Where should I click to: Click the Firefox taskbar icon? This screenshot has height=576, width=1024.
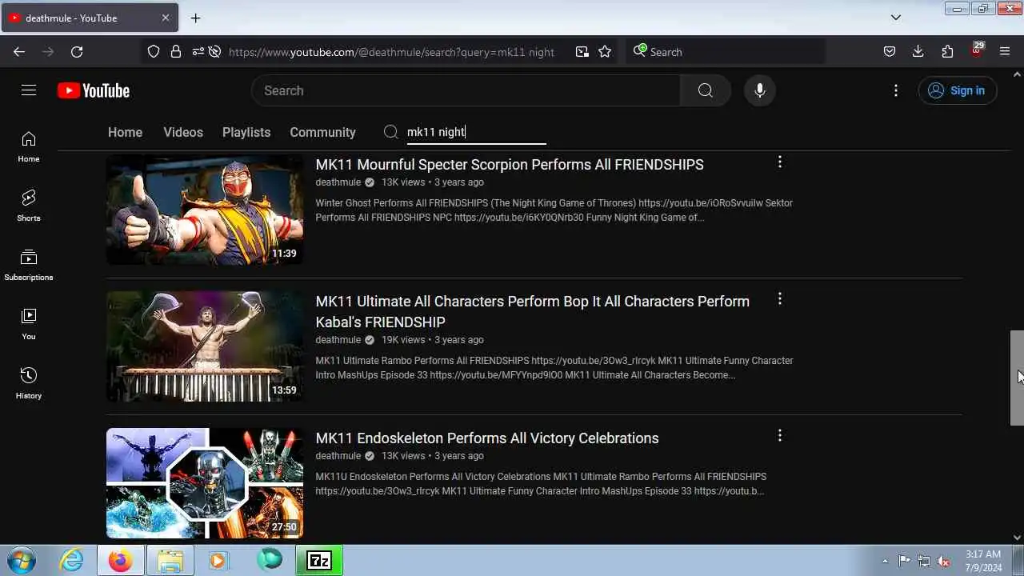121,560
